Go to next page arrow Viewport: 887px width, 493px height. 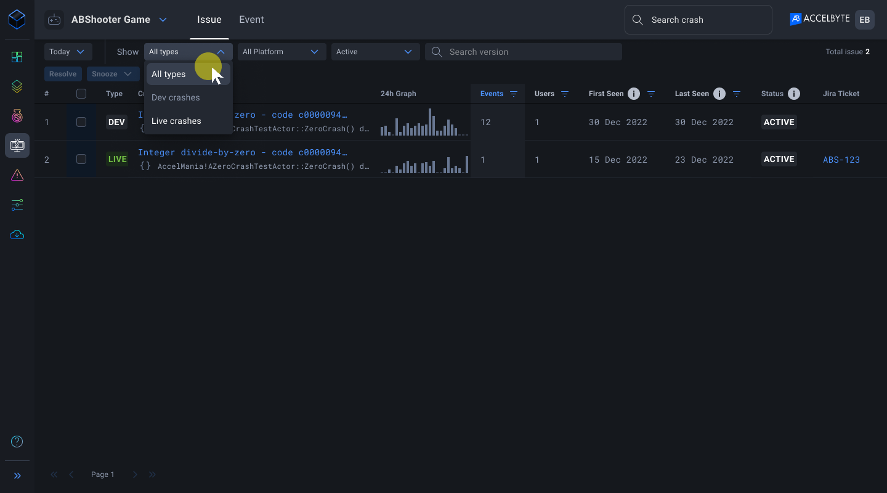coord(136,475)
